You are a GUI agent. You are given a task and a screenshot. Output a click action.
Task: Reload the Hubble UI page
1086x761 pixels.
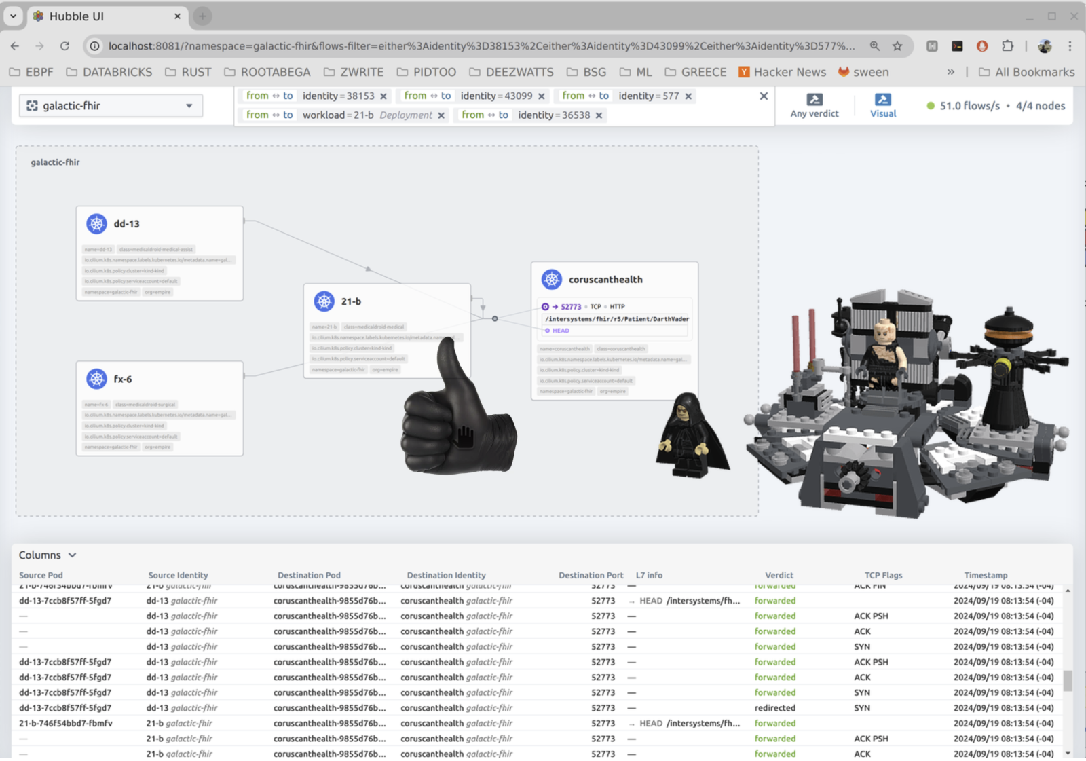coord(64,46)
